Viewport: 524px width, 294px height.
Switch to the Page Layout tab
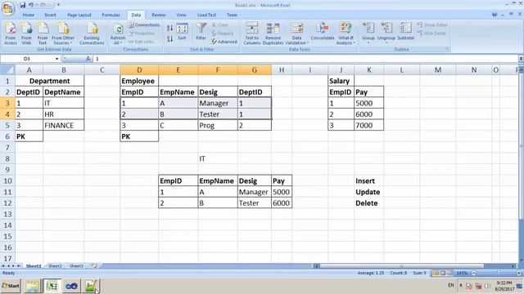click(x=79, y=15)
